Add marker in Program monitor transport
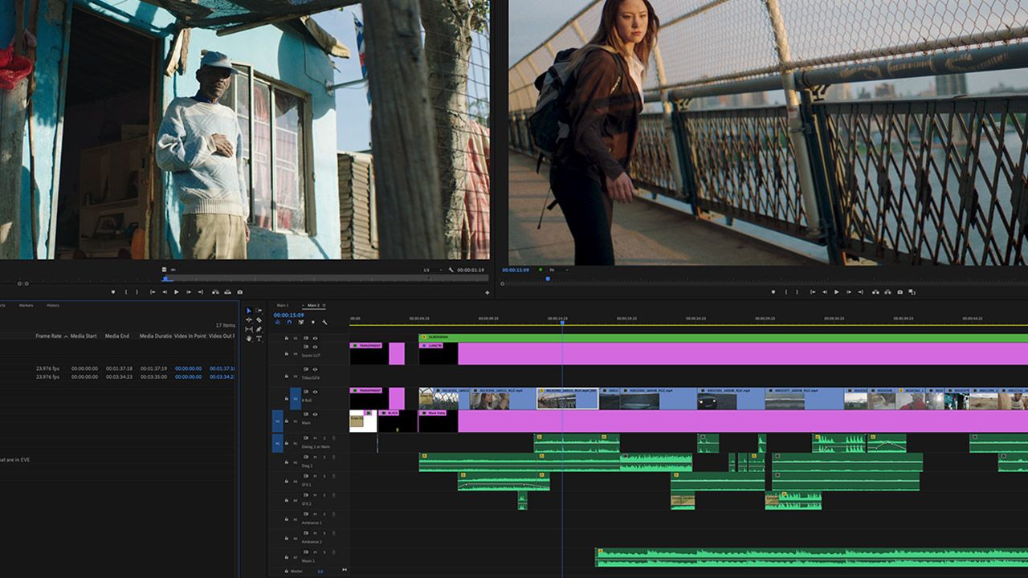 (773, 292)
